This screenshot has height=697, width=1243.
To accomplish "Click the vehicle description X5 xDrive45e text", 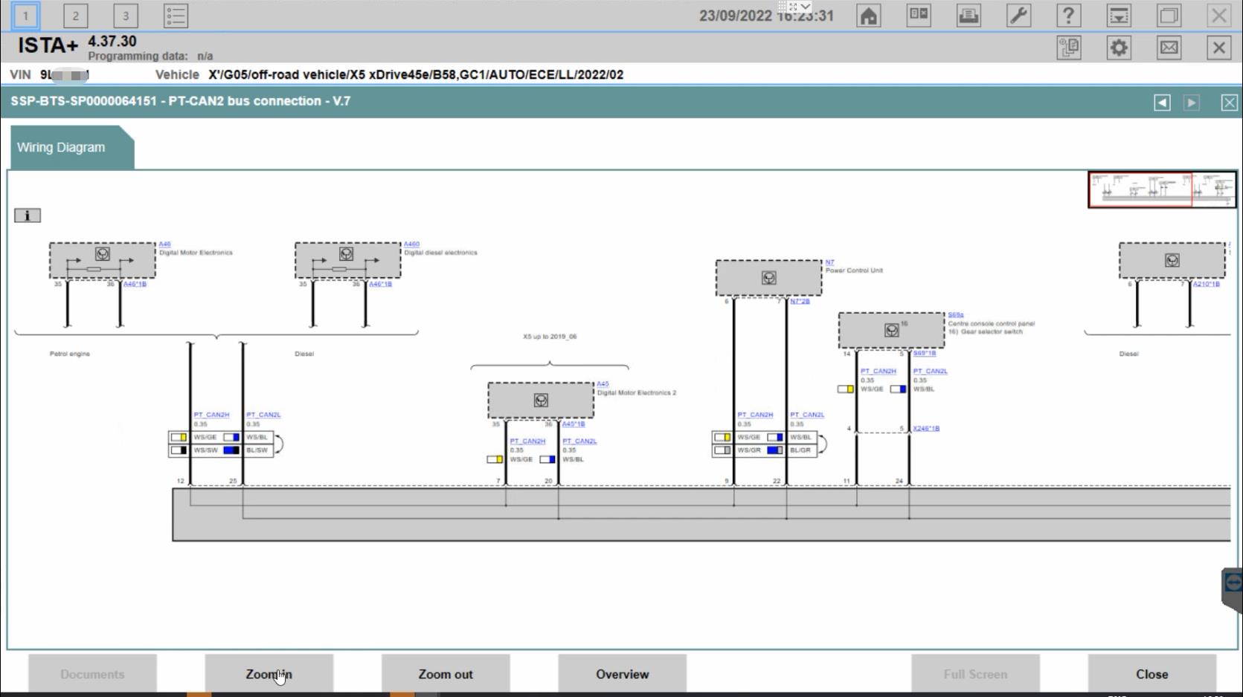I will [x=416, y=75].
